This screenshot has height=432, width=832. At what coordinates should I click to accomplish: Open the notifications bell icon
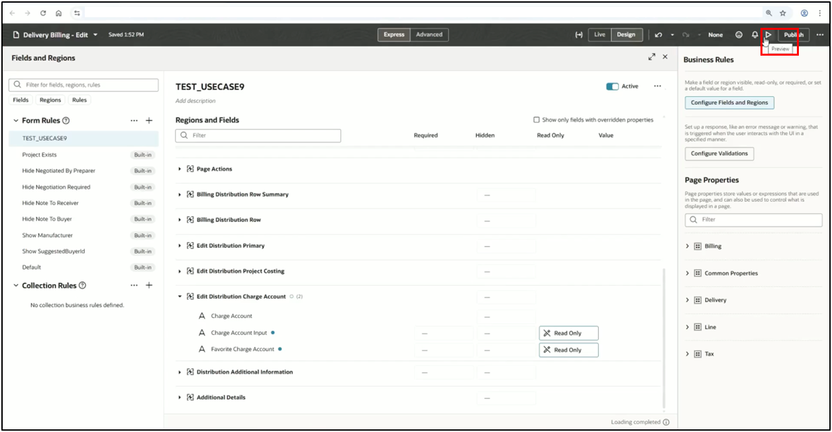pyautogui.click(x=754, y=34)
